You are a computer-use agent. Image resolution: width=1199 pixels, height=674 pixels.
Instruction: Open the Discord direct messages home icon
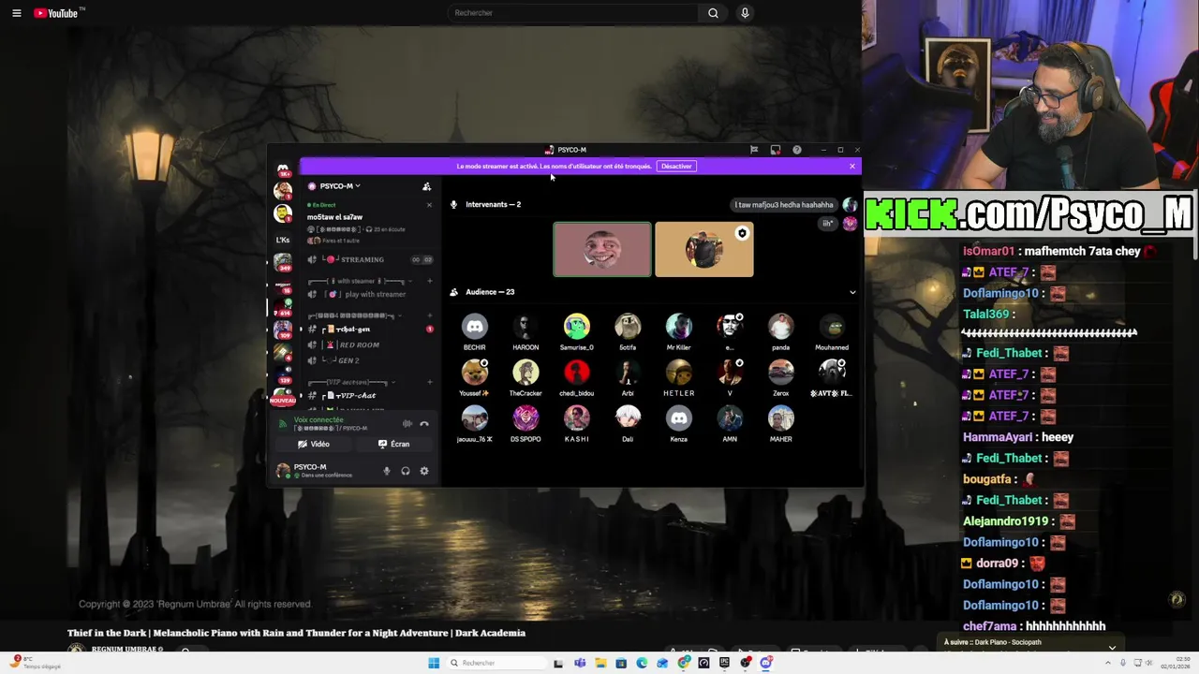coord(283,169)
